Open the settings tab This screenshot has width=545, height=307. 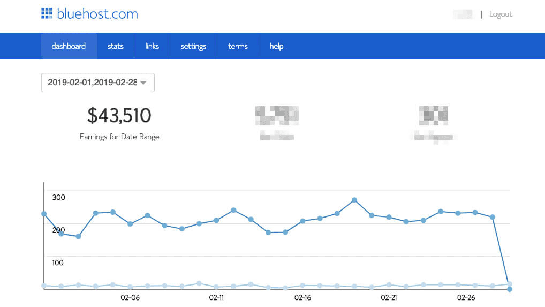click(193, 46)
